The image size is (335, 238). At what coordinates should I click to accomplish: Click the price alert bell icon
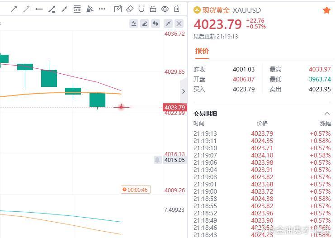click(x=157, y=160)
